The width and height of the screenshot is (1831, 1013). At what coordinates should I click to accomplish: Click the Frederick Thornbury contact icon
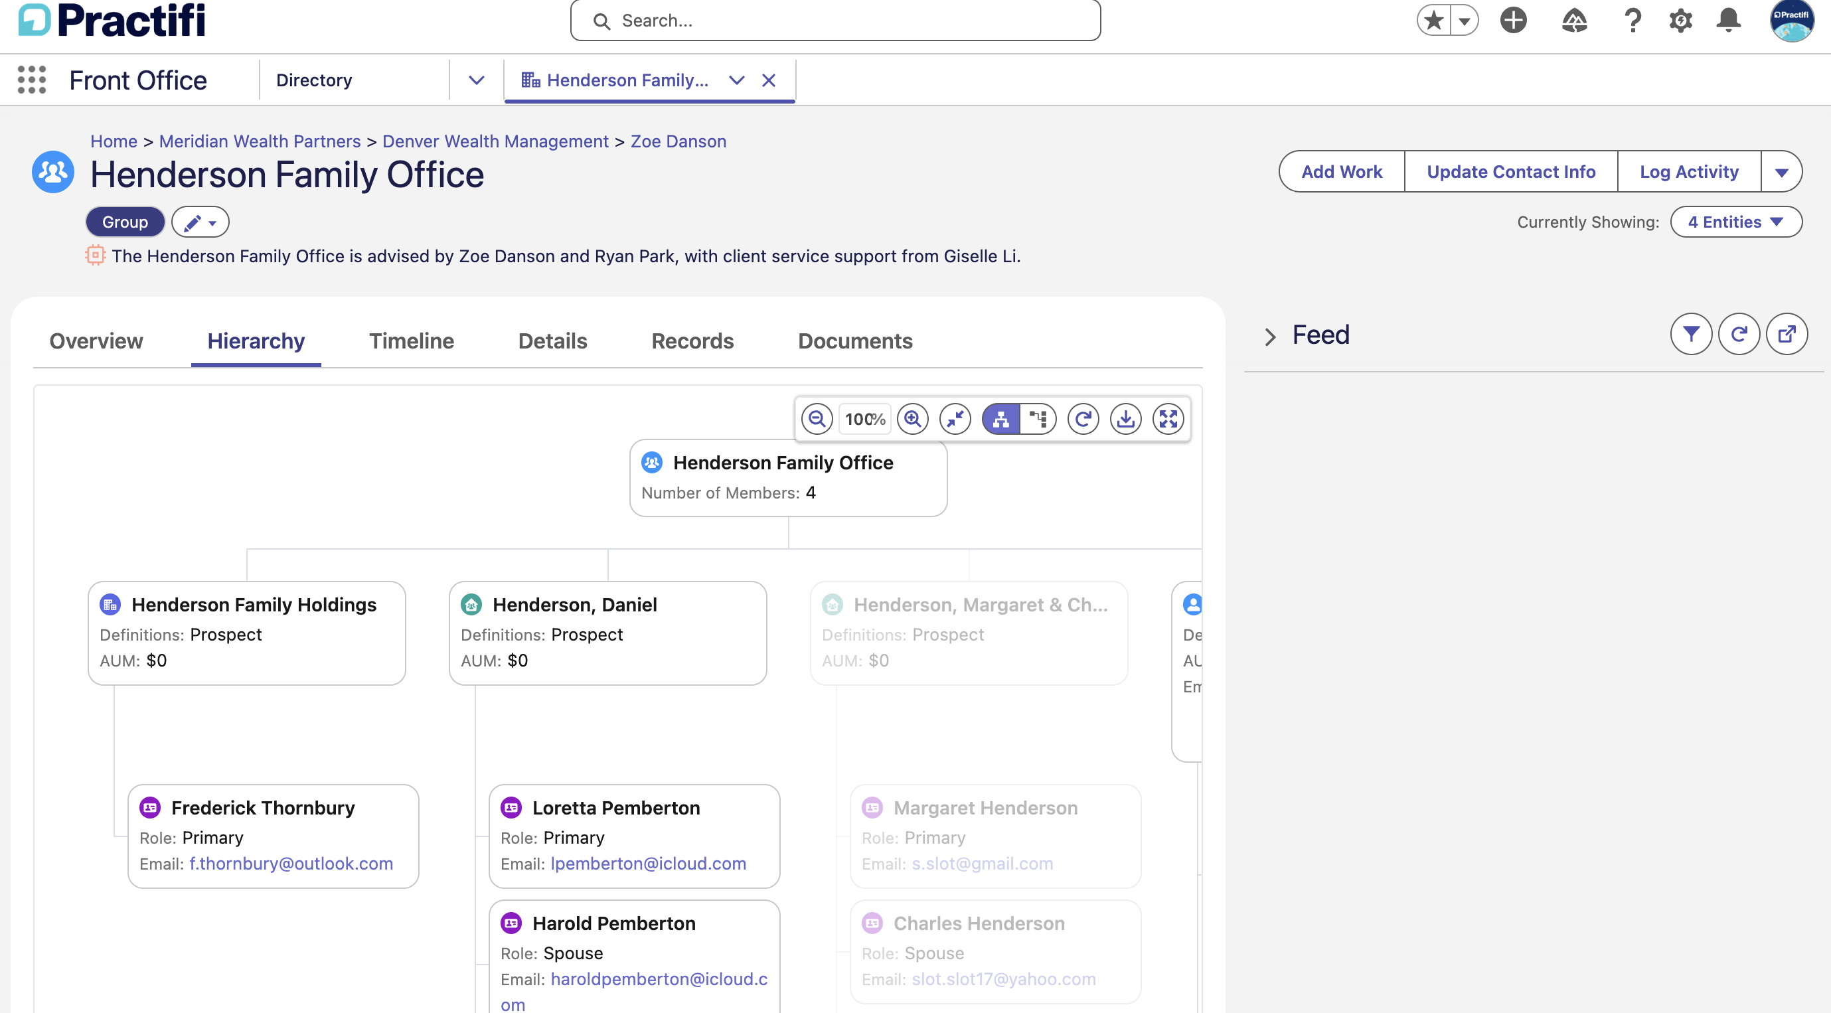(150, 808)
